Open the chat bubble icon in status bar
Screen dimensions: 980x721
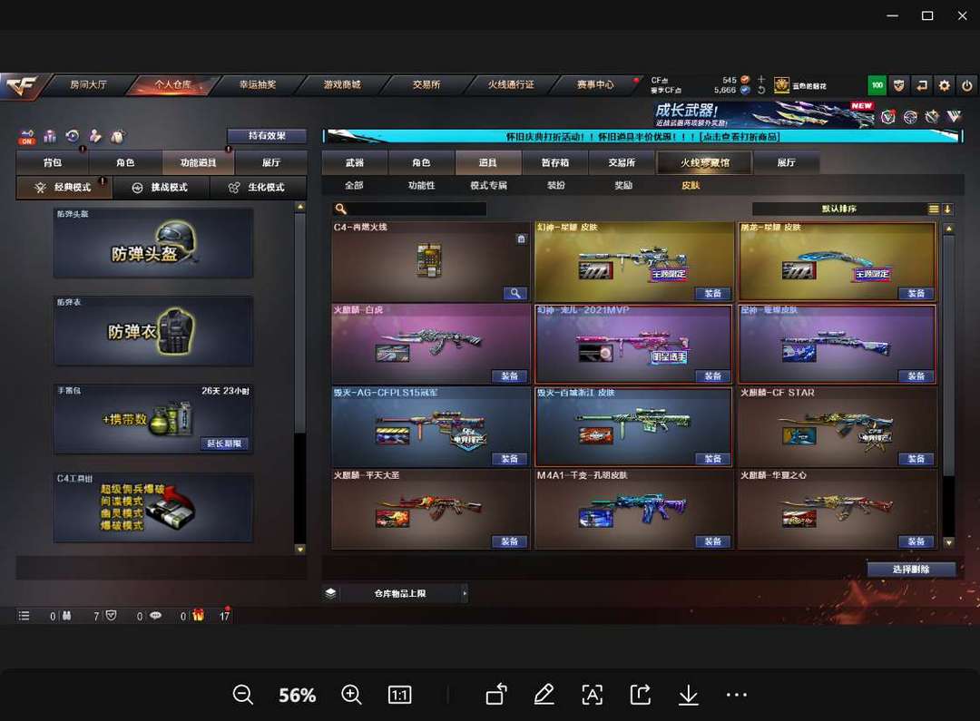156,616
